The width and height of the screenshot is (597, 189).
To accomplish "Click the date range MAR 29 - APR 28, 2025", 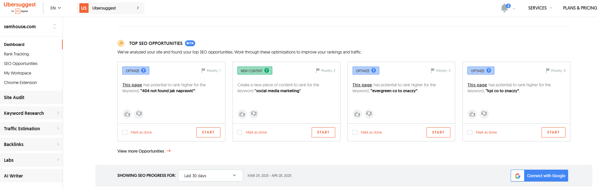I will 269,176.
